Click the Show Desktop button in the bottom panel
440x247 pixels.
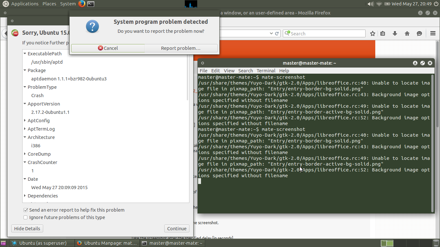click(3, 243)
